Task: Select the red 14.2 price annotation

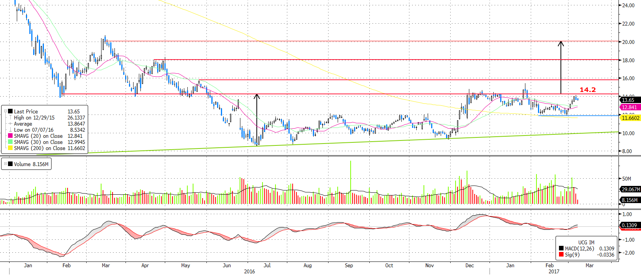Action: click(588, 90)
